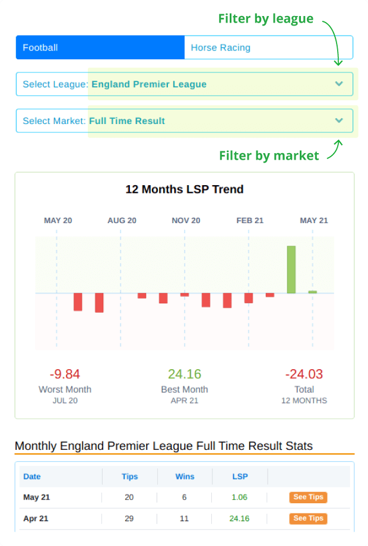Click the 12 Months Total -24.03
368x546 pixels.
click(304, 374)
